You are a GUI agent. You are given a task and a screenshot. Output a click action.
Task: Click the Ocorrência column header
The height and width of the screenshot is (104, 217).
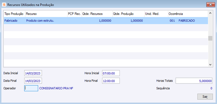[188, 14]
